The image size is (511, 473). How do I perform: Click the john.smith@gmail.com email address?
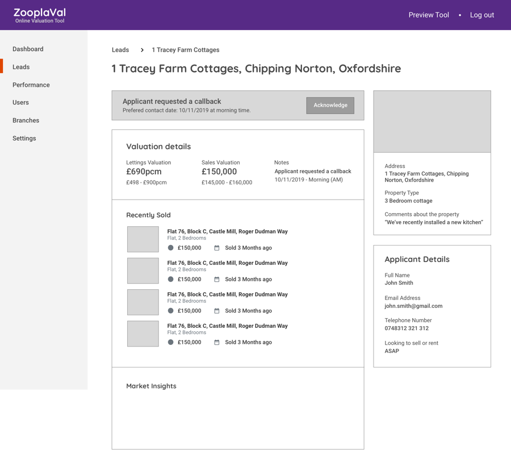[413, 306]
